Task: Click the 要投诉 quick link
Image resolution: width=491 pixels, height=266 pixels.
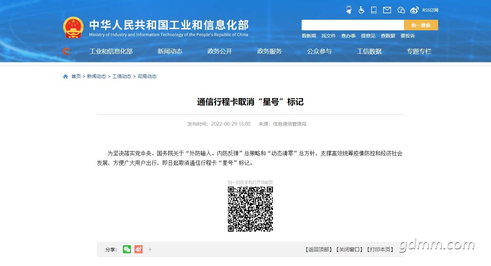Action: pos(408,36)
